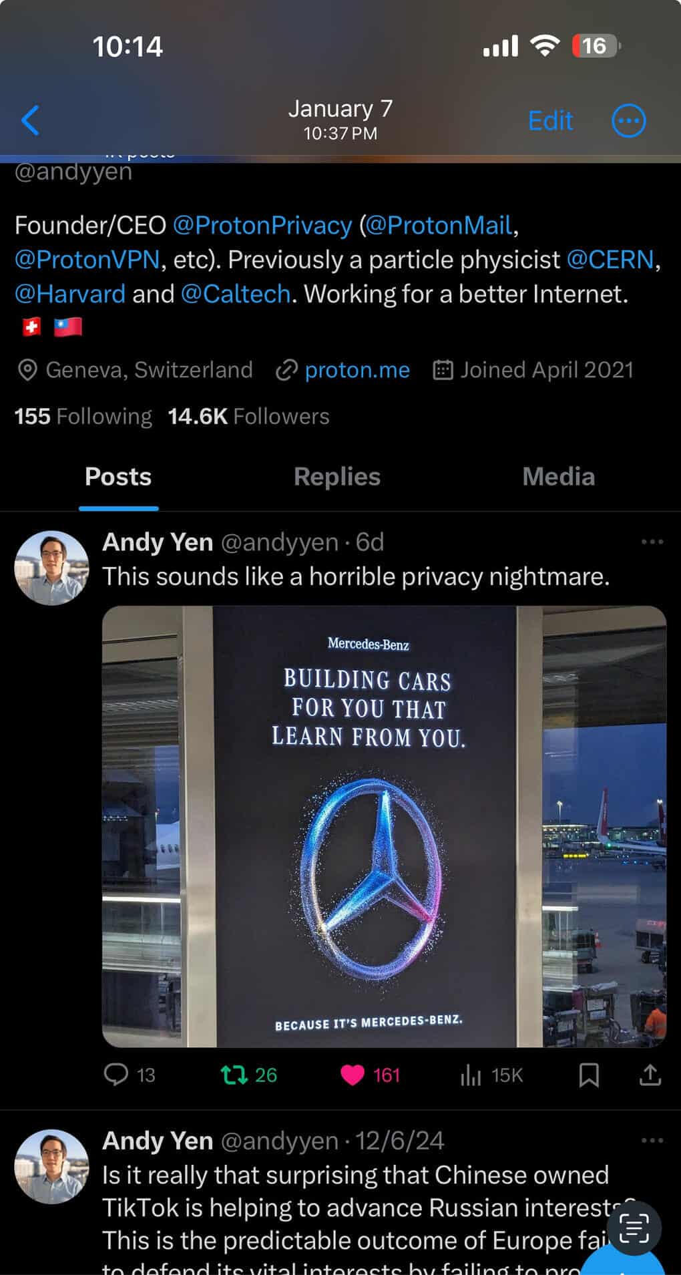This screenshot has width=681, height=1275.
Task: Open the Mercedes-Benz ad photo
Action: coord(384,826)
